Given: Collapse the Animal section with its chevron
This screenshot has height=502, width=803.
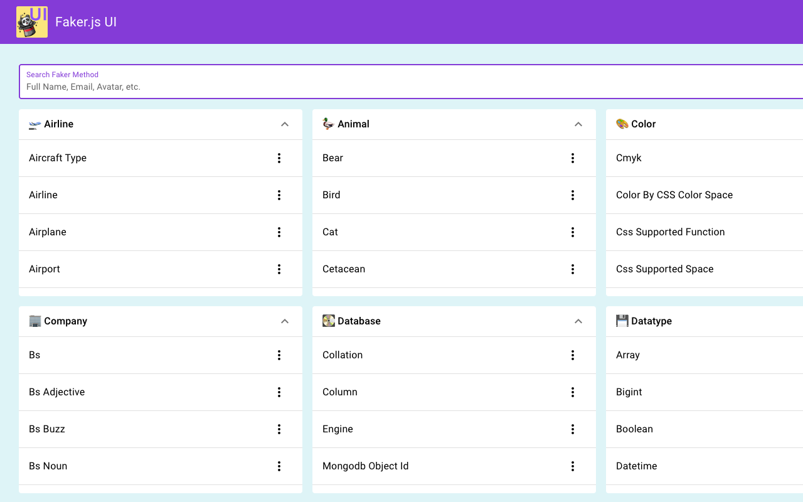Looking at the screenshot, I should coord(578,124).
